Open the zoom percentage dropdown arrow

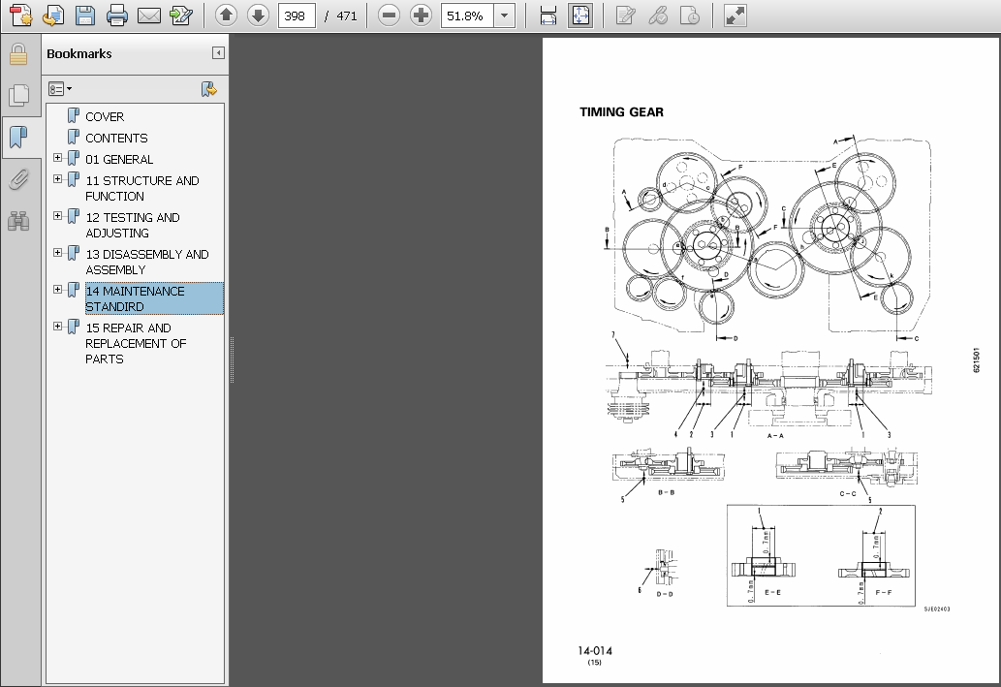pyautogui.click(x=504, y=16)
